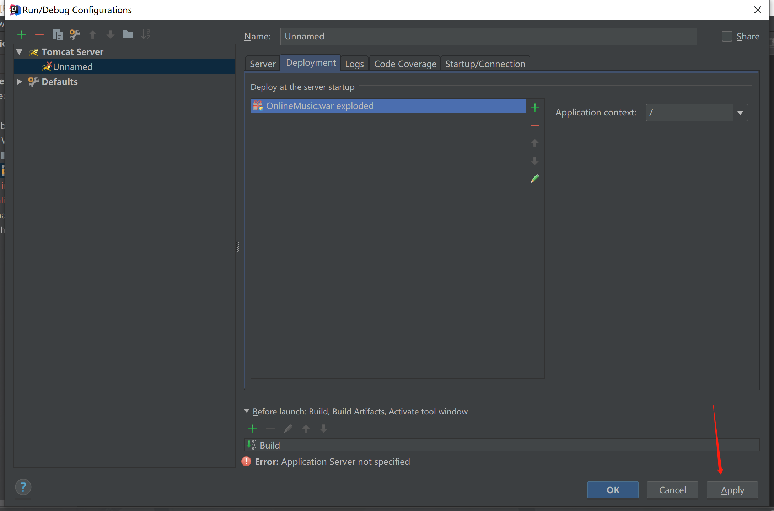The height and width of the screenshot is (511, 774).
Task: Select the Tomcat Server tree label
Action: click(72, 52)
